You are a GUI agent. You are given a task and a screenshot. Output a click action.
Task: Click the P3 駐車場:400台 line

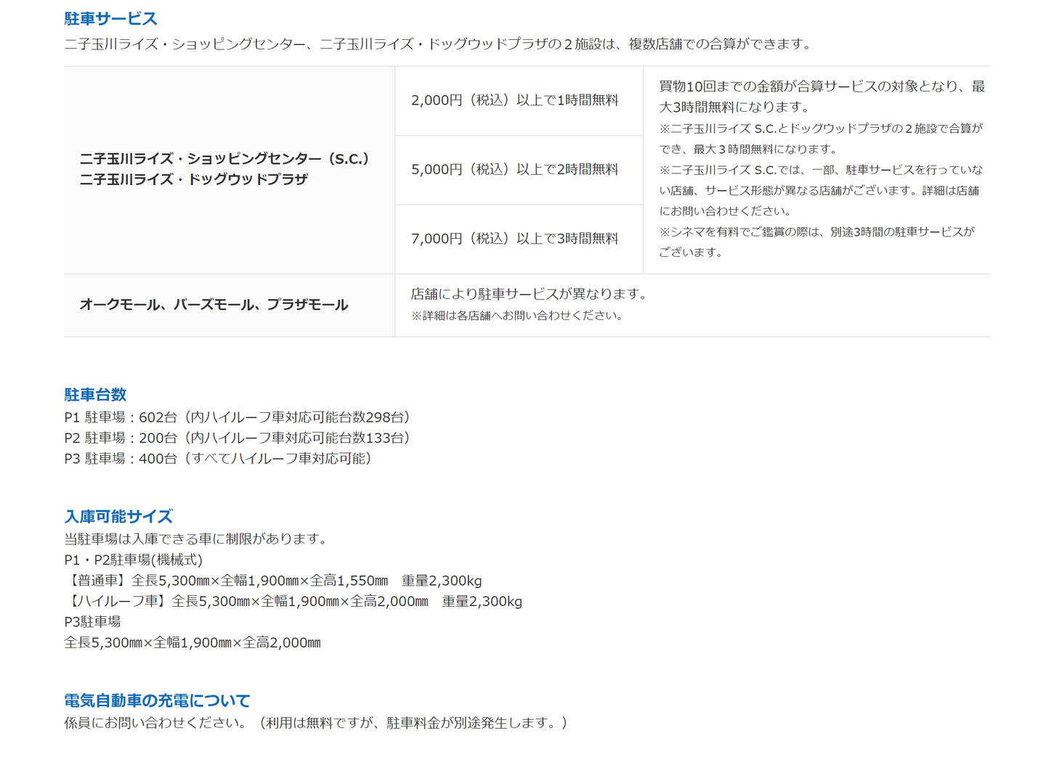pos(219,459)
